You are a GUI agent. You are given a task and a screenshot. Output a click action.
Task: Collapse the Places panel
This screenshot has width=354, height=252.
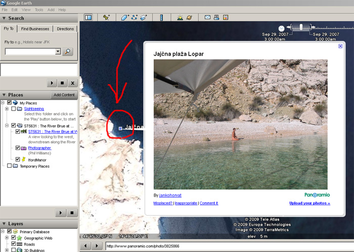click(4, 94)
